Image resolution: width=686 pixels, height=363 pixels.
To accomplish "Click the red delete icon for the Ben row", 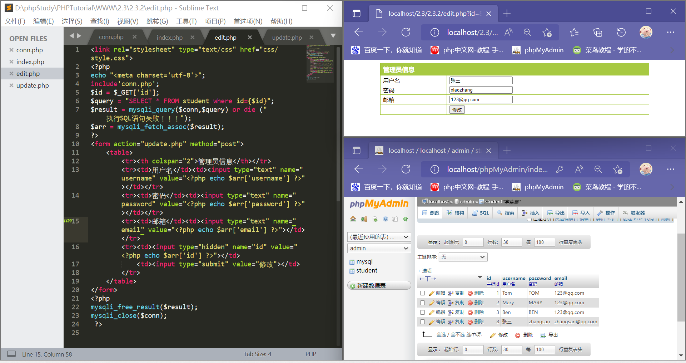I will pos(470,313).
